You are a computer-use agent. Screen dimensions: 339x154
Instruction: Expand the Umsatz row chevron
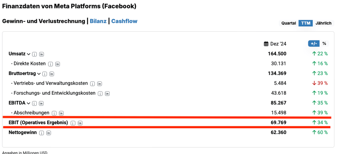(x=28, y=54)
